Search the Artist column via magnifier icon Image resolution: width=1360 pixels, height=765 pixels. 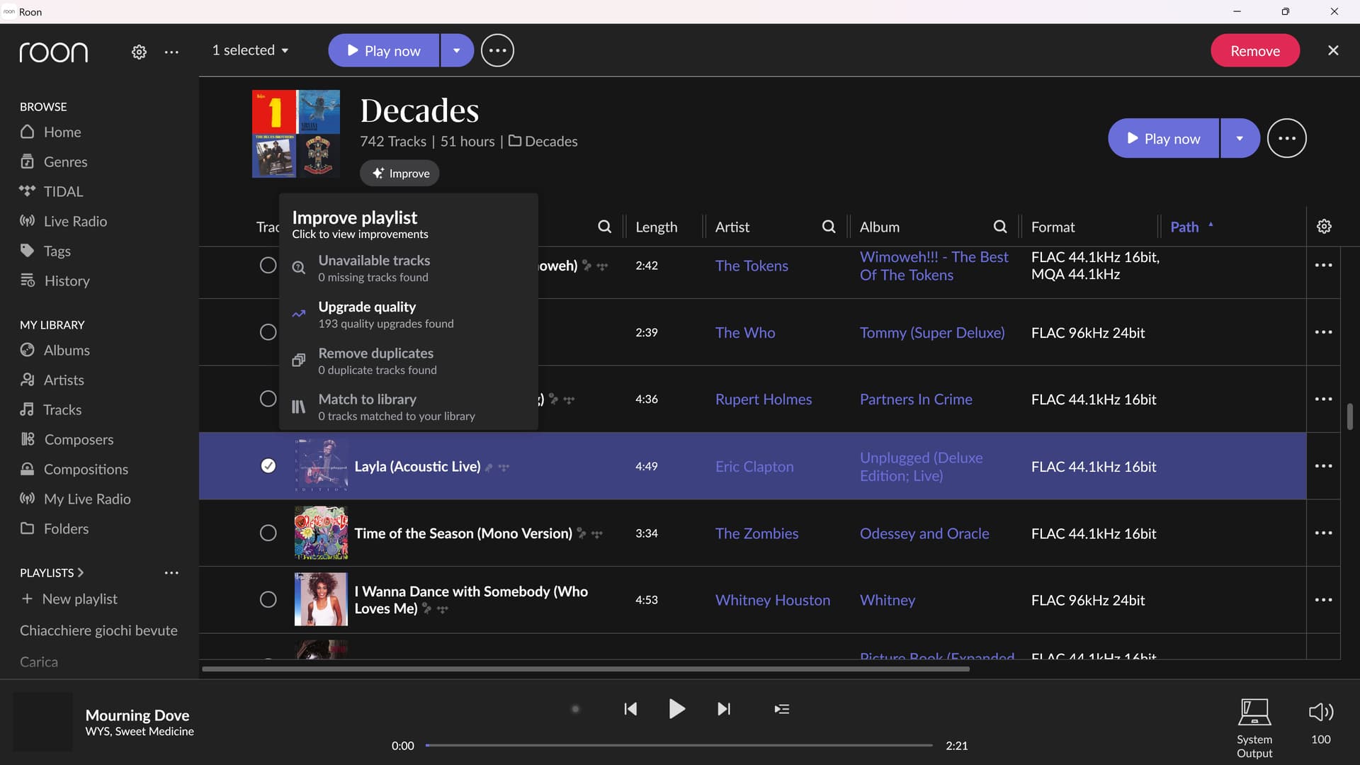(829, 227)
